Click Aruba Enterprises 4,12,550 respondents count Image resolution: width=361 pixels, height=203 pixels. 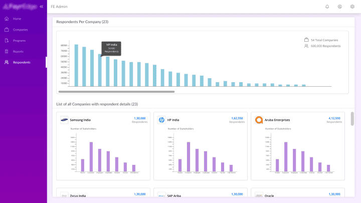click(333, 118)
